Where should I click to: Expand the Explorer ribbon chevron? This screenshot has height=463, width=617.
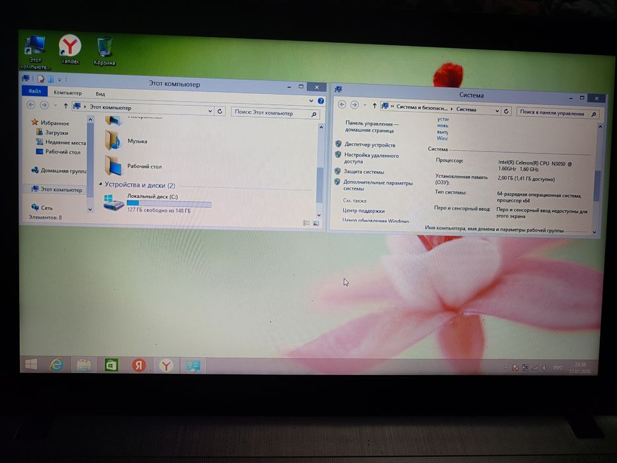(311, 101)
